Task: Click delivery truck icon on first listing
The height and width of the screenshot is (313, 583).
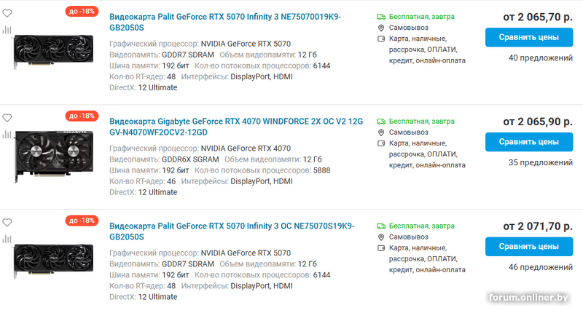Action: 381,16
